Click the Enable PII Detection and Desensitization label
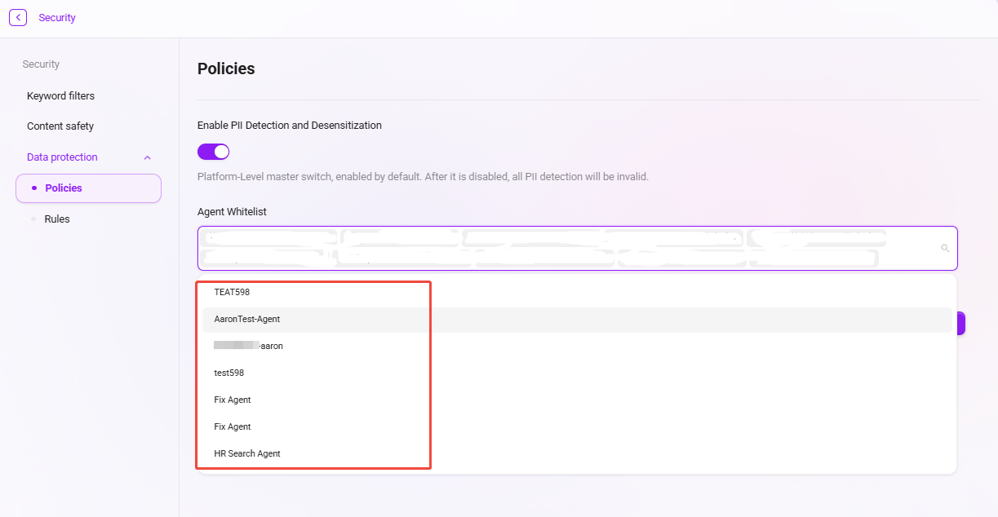 point(290,126)
